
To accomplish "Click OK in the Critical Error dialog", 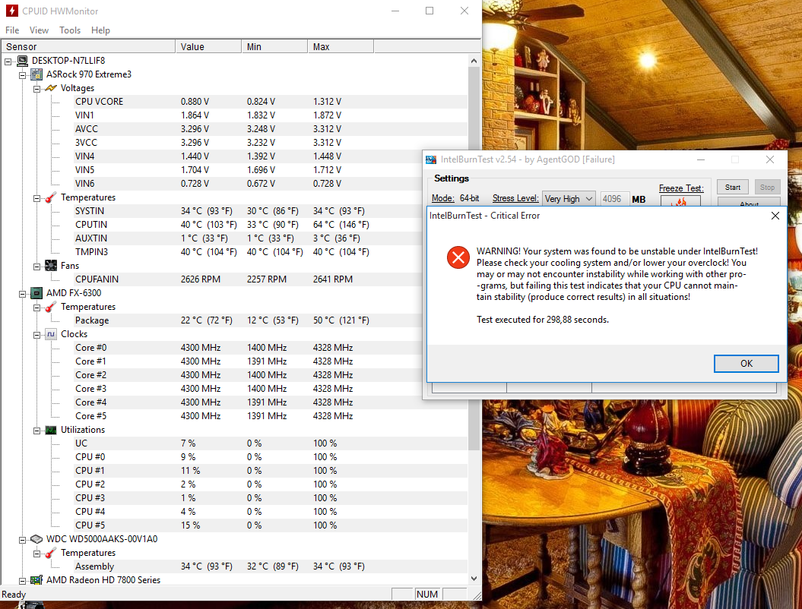I will [747, 363].
